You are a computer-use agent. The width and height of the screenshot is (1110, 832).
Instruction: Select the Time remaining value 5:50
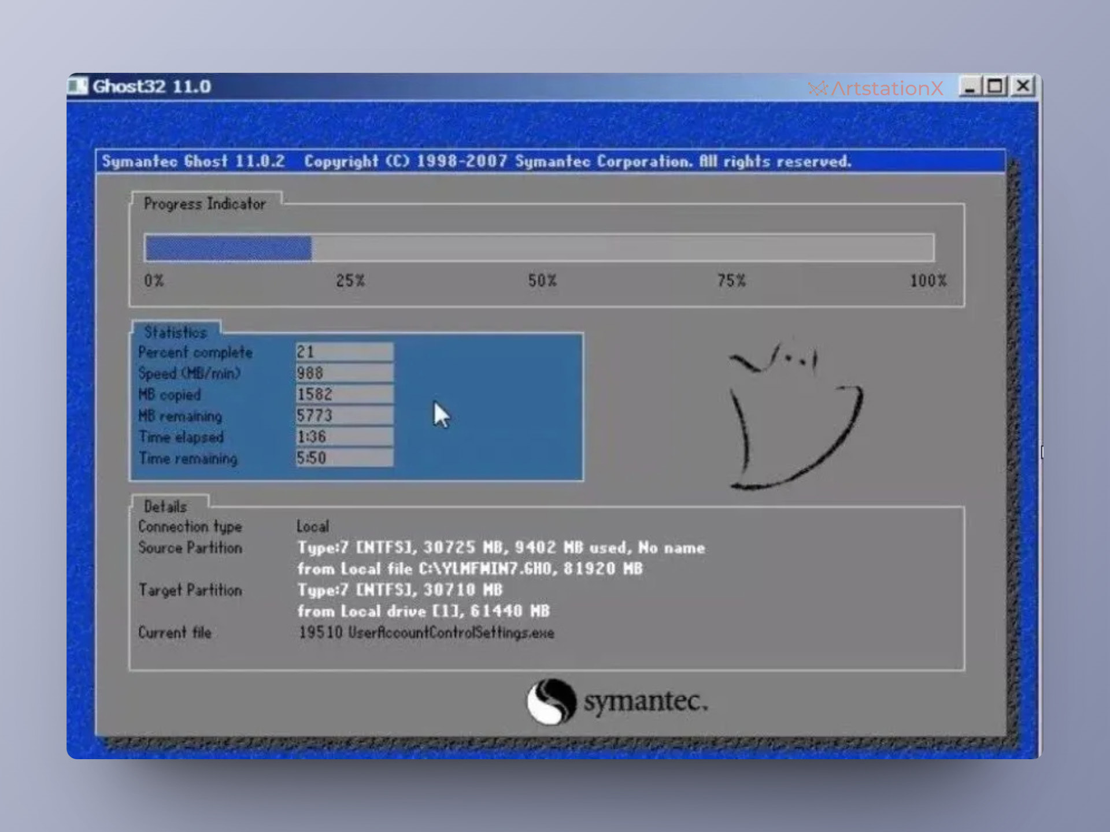(345, 458)
